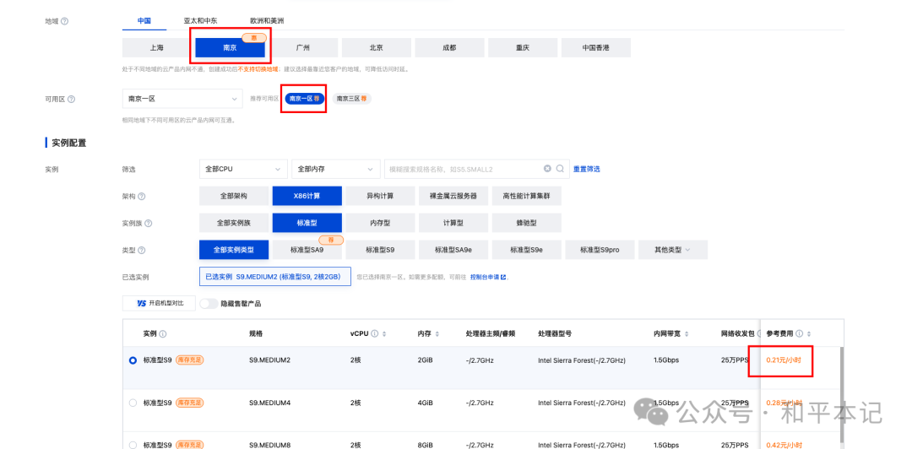
Task: Sort the table by 内网带宽
Action: coord(687,334)
